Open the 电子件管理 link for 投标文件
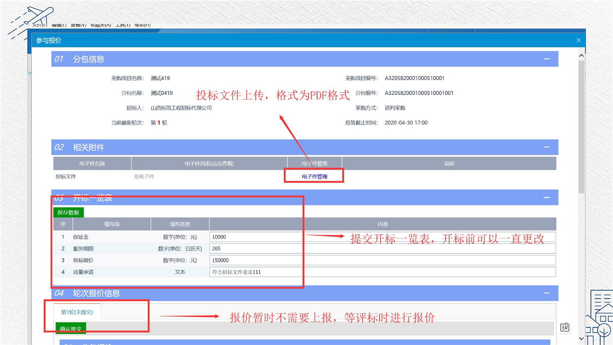Image resolution: width=613 pixels, height=345 pixels. click(315, 176)
